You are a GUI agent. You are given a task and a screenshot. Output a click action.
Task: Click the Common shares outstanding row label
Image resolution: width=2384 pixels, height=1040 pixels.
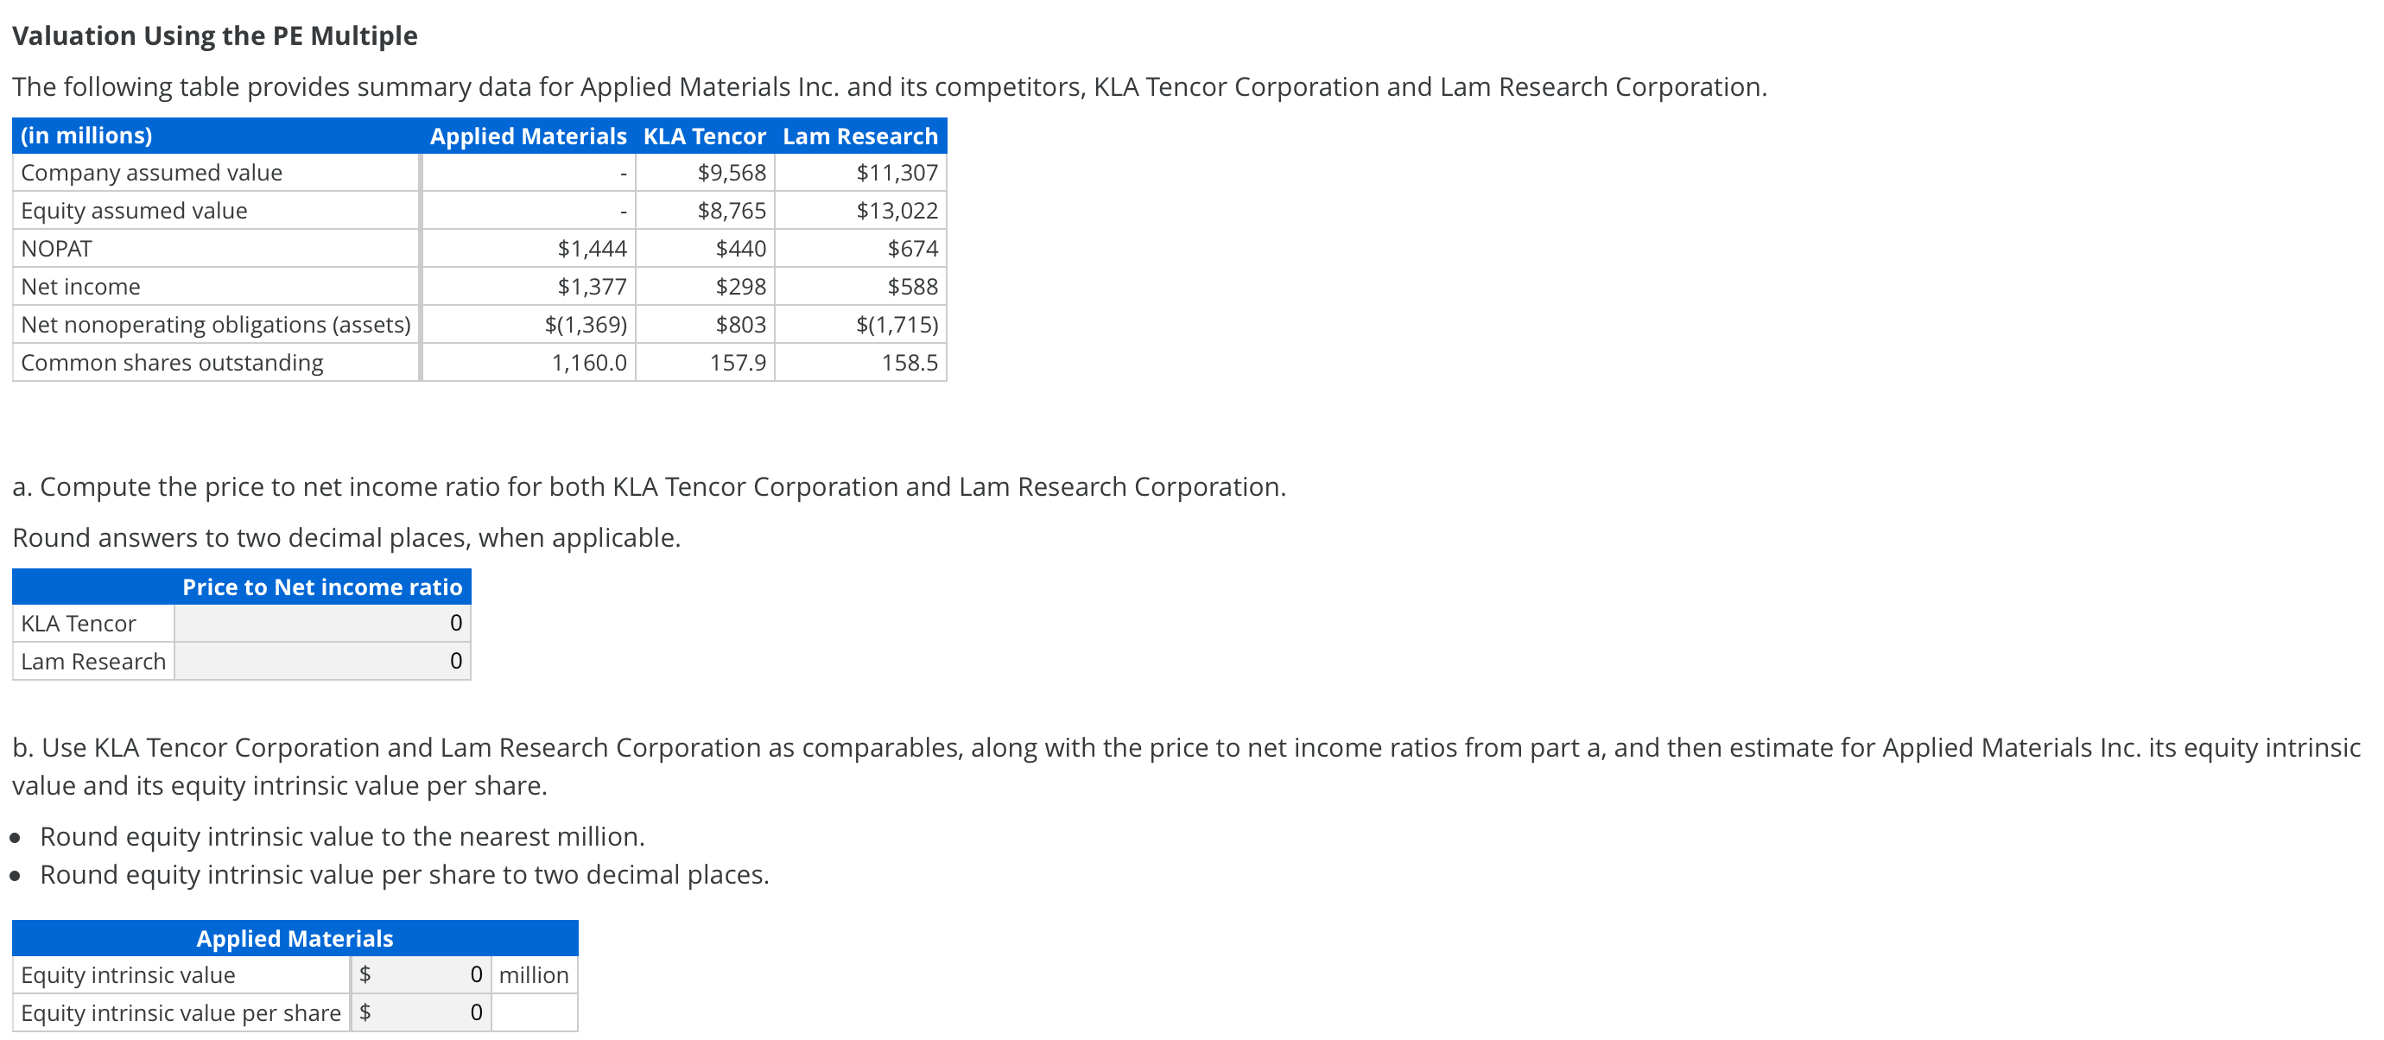point(172,362)
